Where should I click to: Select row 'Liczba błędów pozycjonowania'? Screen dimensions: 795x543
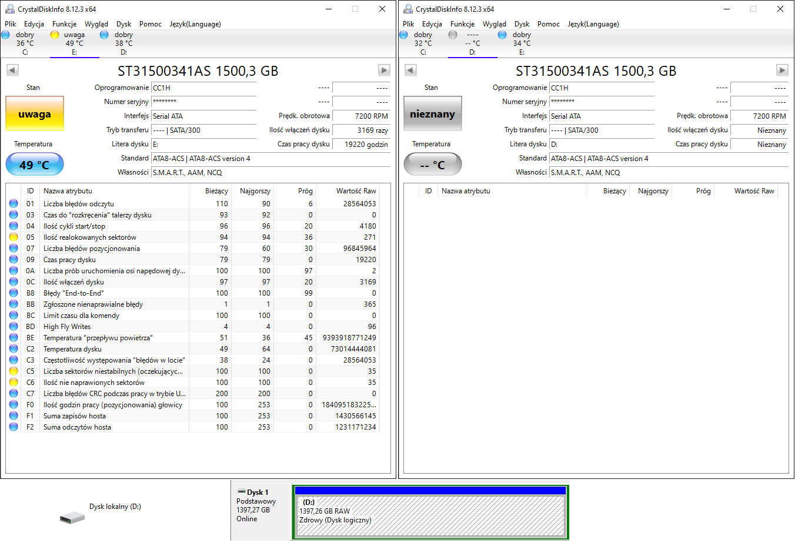193,249
